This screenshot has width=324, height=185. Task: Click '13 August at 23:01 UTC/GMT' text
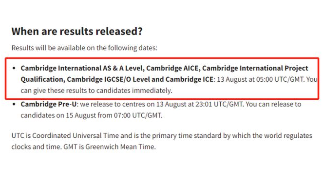pos(199,104)
